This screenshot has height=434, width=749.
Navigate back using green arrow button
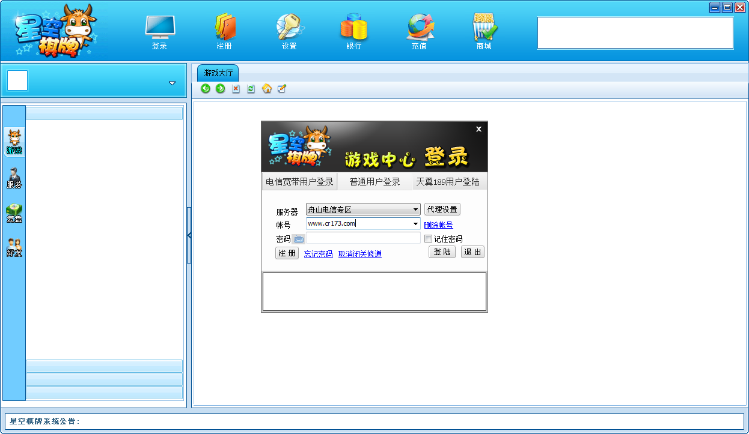205,88
